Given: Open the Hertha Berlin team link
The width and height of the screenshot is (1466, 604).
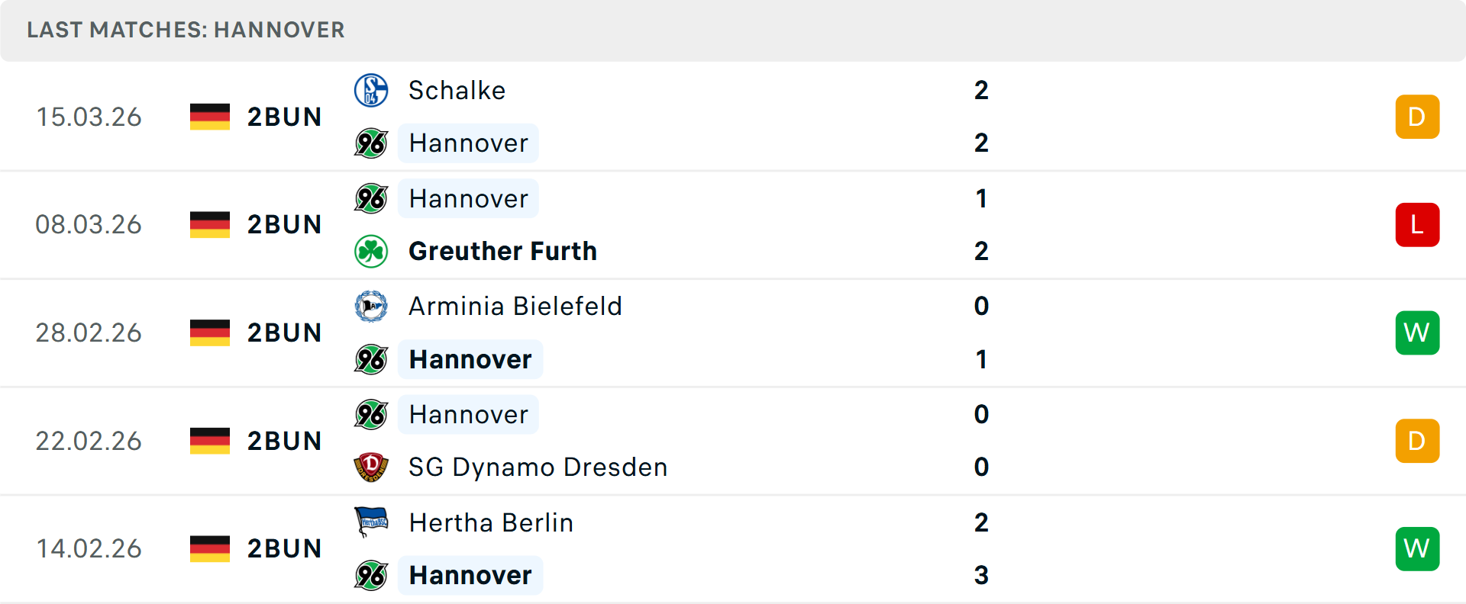Looking at the screenshot, I should point(491,522).
